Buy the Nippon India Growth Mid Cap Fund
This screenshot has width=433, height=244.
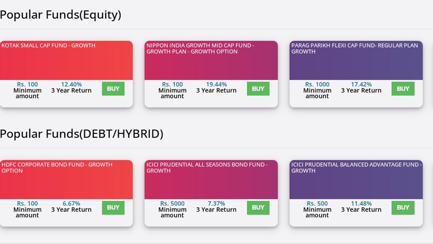point(258,89)
